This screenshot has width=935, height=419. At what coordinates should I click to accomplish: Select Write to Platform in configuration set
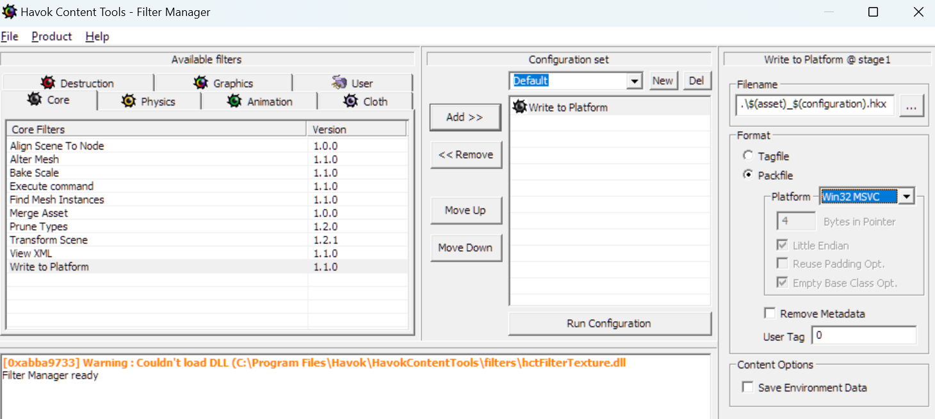[610, 107]
